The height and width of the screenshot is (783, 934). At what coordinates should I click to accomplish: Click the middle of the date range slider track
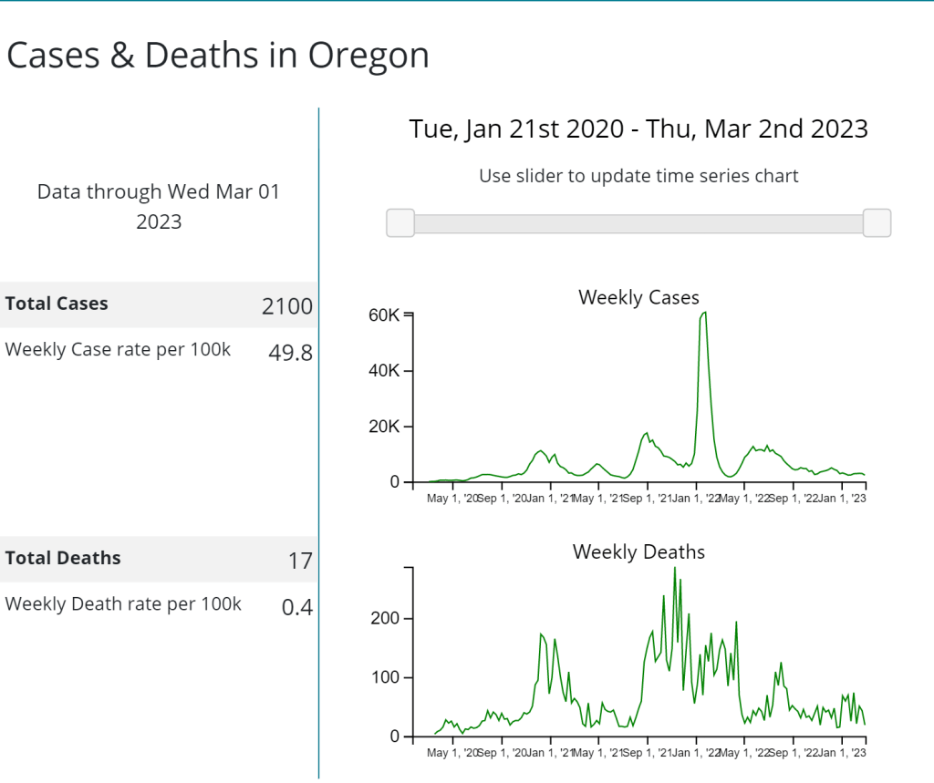pyautogui.click(x=638, y=223)
